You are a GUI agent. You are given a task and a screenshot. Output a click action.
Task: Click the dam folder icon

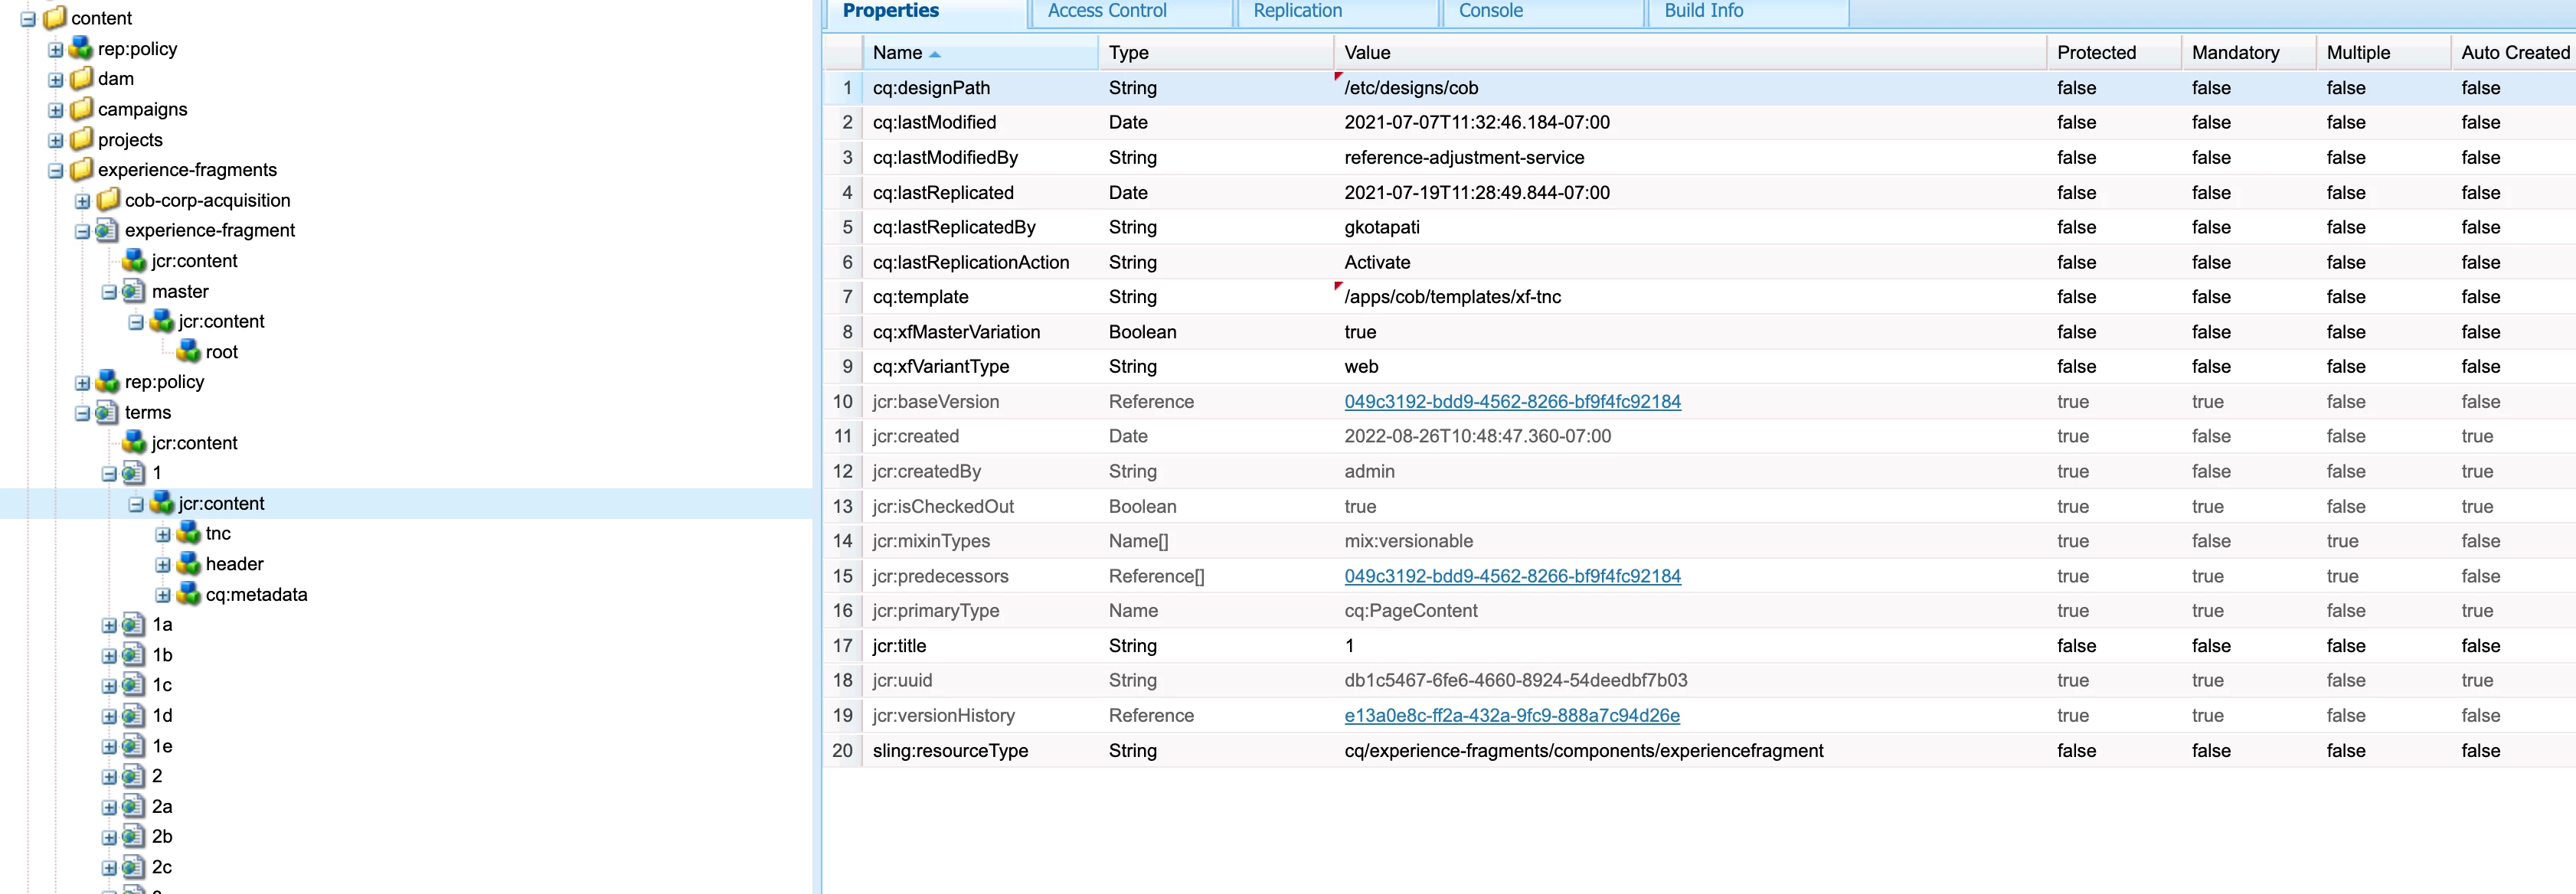pyautogui.click(x=82, y=78)
